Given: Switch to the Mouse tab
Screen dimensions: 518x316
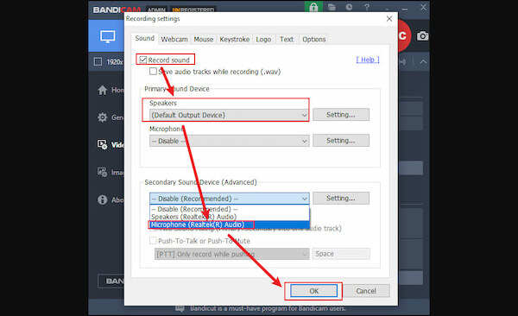Looking at the screenshot, I should [204, 40].
